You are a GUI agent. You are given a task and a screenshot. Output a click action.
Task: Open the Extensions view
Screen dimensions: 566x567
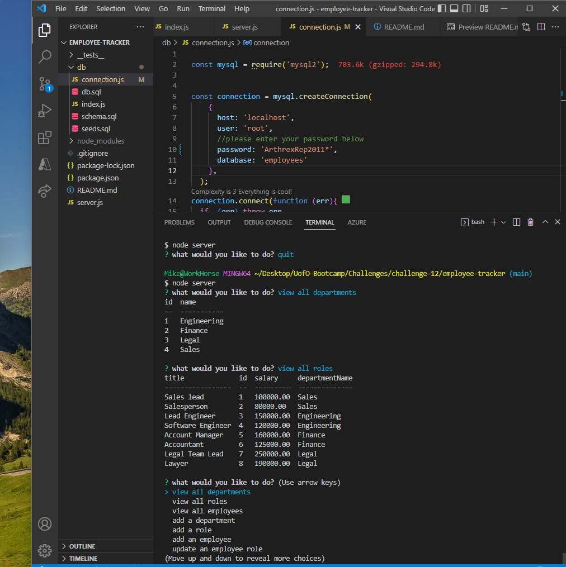tap(45, 137)
